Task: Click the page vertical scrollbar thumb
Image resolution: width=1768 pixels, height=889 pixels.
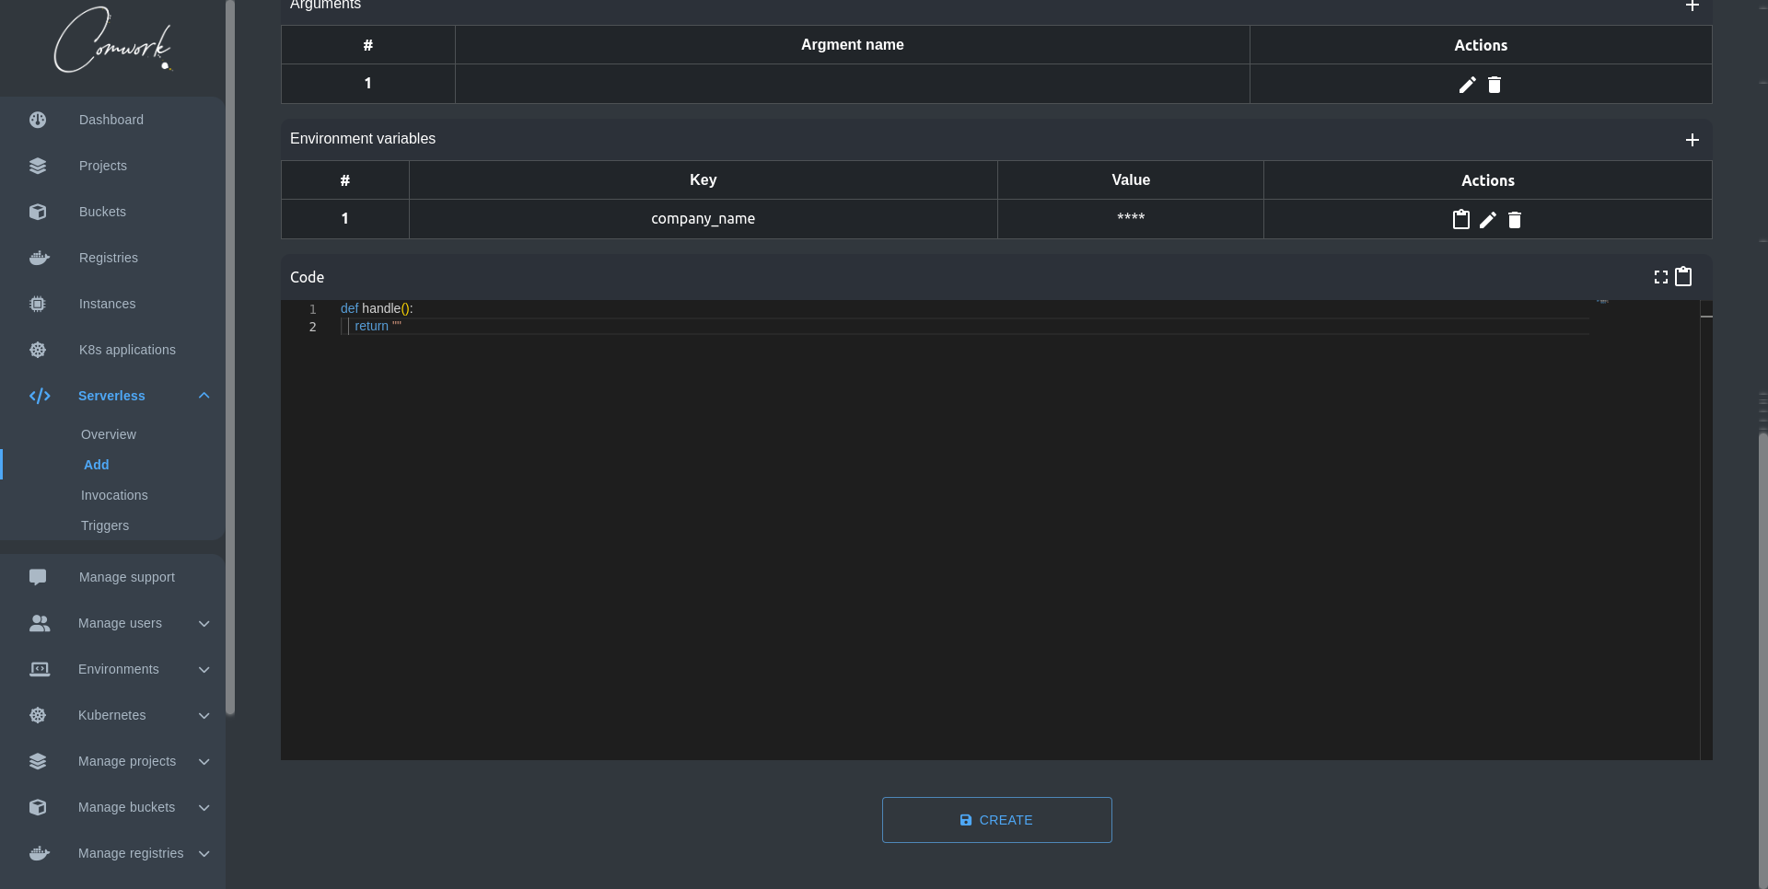Action: (x=1762, y=659)
